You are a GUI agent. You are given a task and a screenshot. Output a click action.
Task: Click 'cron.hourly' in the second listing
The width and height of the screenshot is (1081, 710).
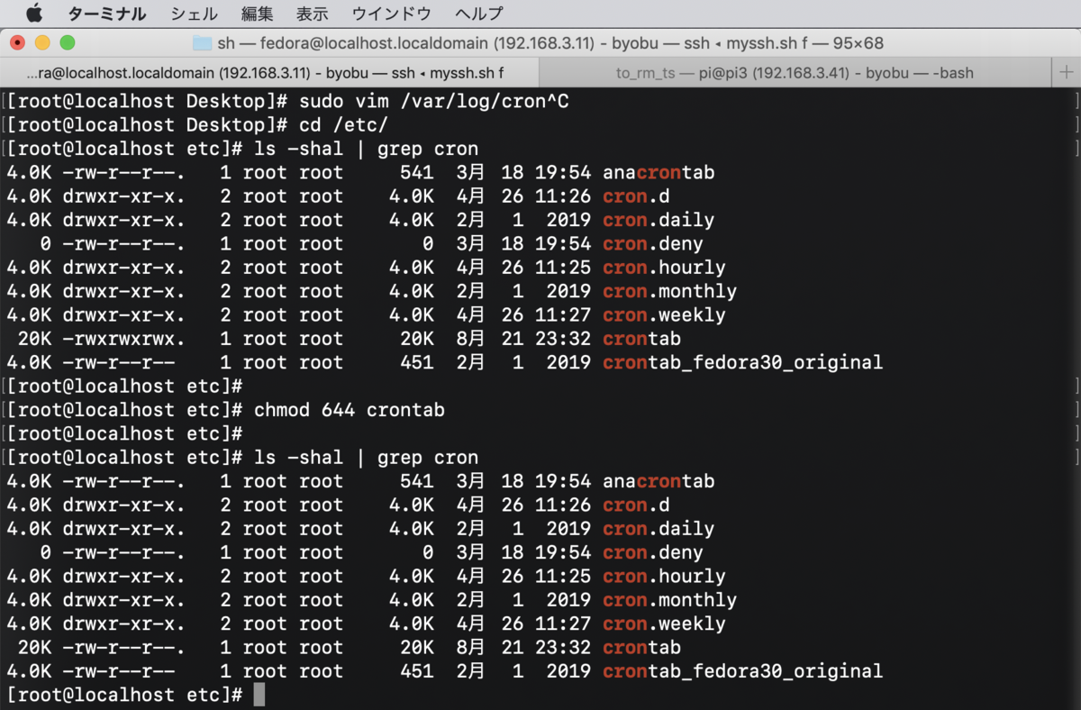[x=664, y=577]
